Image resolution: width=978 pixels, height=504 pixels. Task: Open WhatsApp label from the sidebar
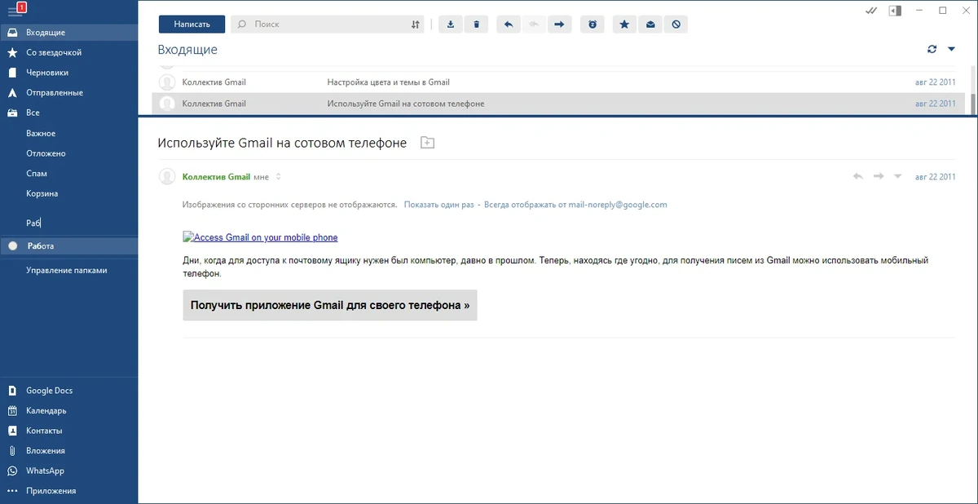(x=45, y=471)
